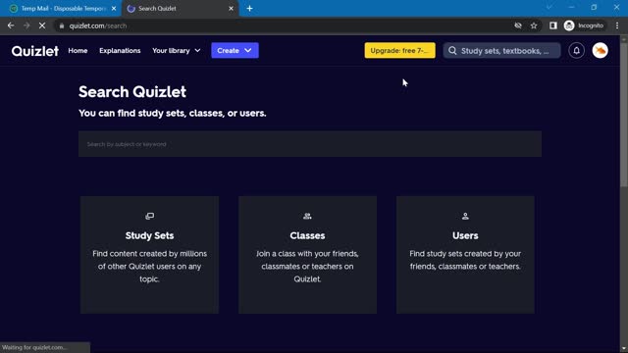628x353 pixels.
Task: Click the Search by subject or keyword field
Action: (x=310, y=144)
